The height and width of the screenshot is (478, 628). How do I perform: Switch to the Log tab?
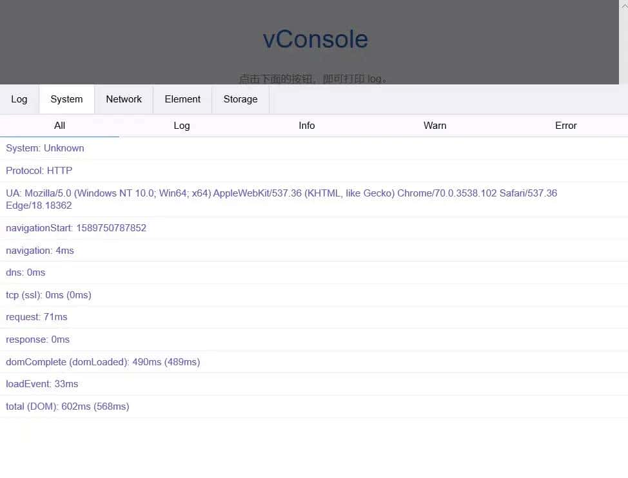(19, 99)
